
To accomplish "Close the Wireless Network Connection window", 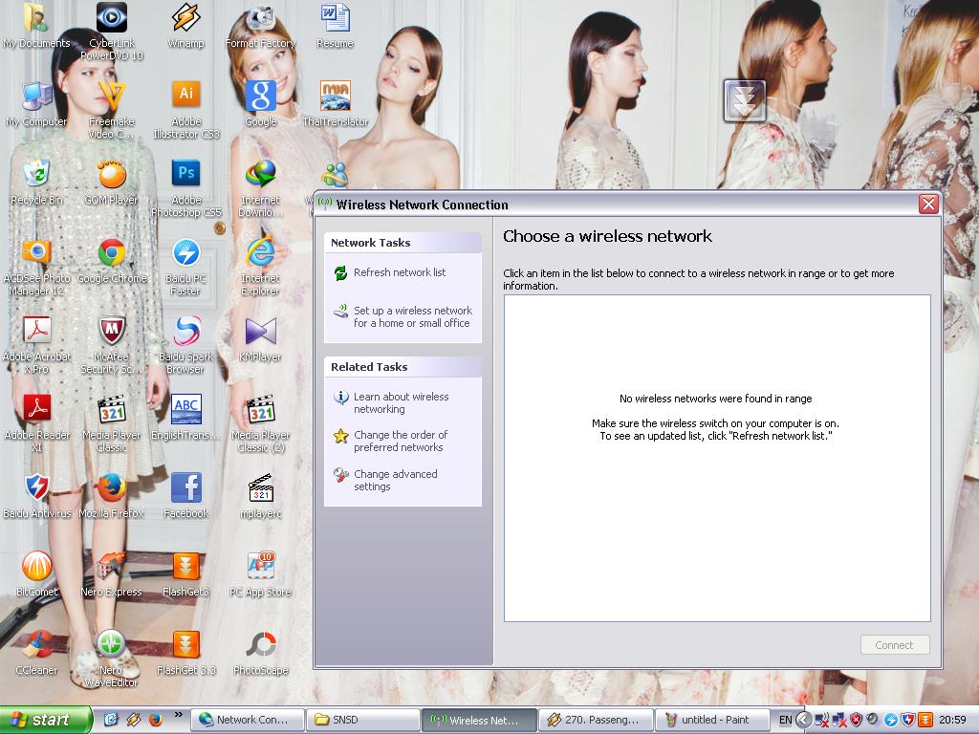I will (x=927, y=205).
